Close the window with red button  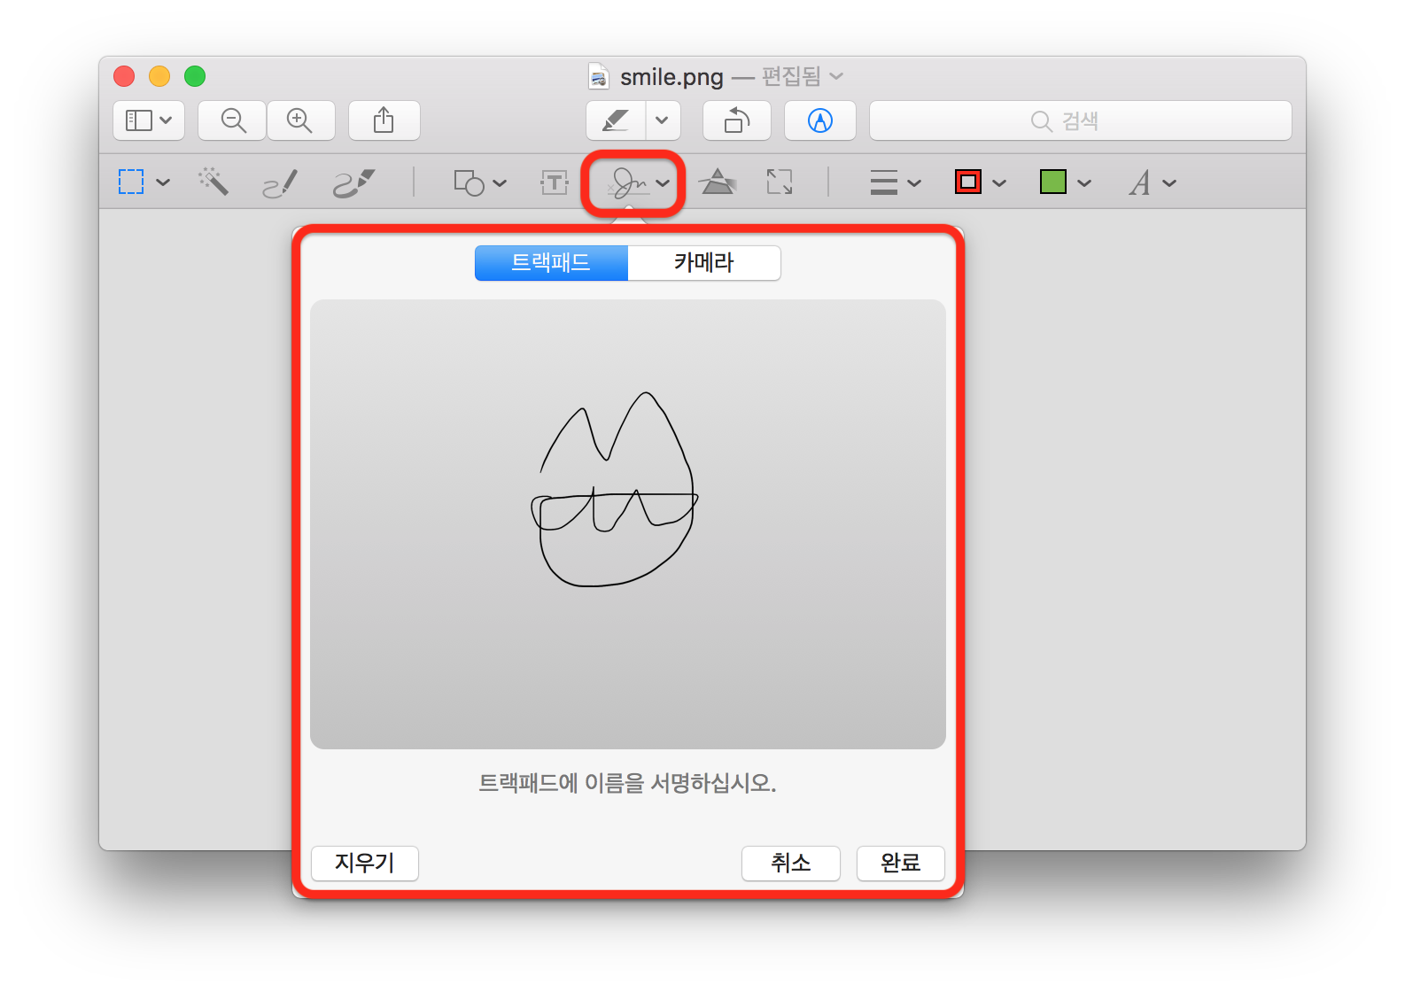[x=124, y=76]
